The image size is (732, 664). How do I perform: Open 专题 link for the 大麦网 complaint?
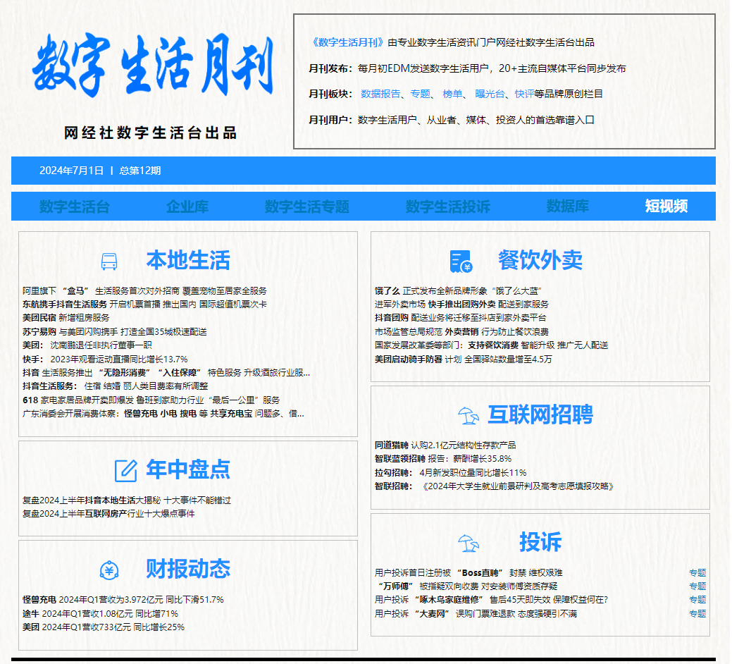point(697,614)
